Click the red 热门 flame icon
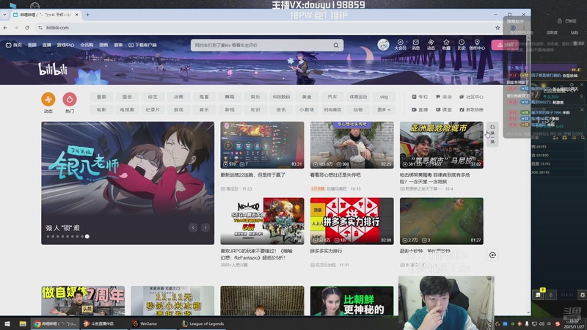The image size is (587, 330). pyautogui.click(x=70, y=100)
